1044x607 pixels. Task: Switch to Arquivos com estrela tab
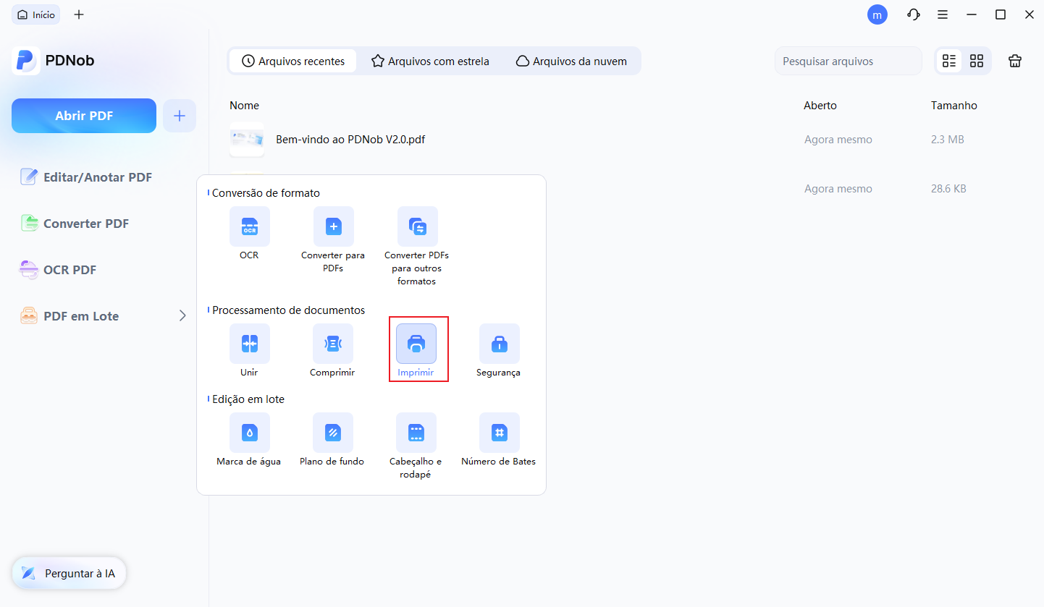(x=430, y=61)
